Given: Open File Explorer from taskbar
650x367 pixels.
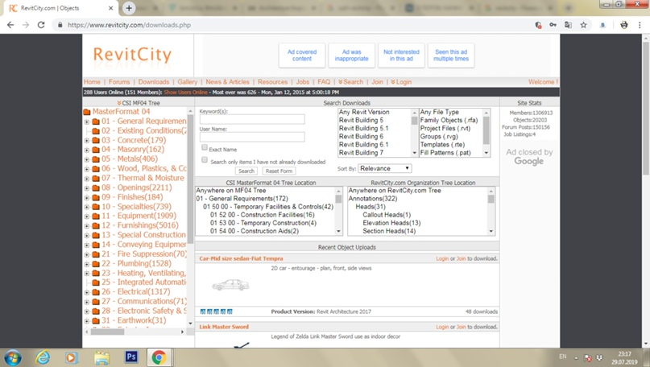Looking at the screenshot, I should [101, 358].
